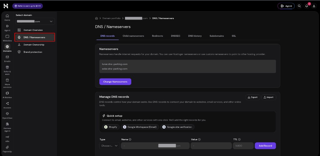The width and height of the screenshot is (320, 156).
Task: Launch AI Builder
Action: [7, 95]
